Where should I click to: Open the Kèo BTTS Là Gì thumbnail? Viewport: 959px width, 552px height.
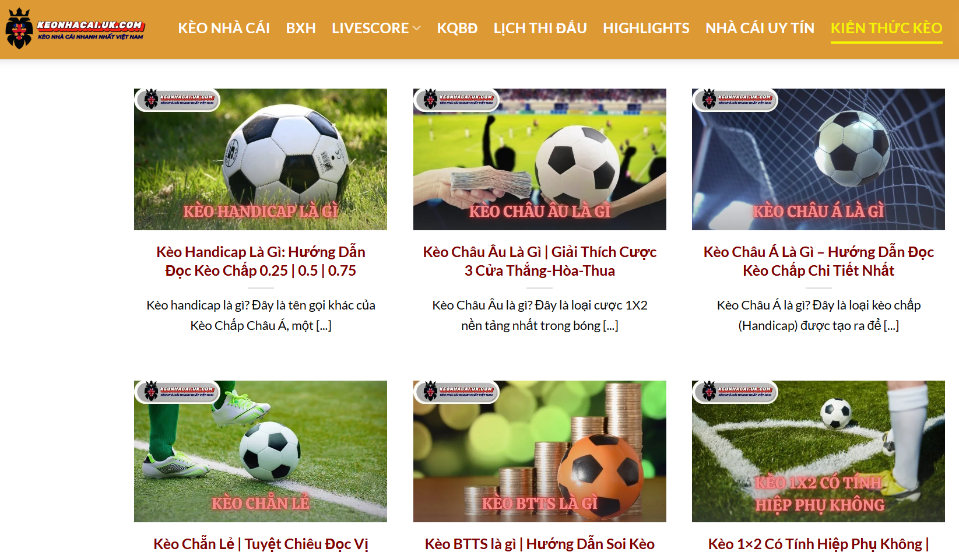point(540,451)
